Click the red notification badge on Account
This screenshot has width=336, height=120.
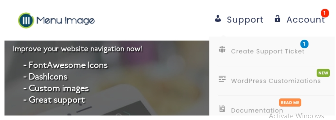(325, 13)
